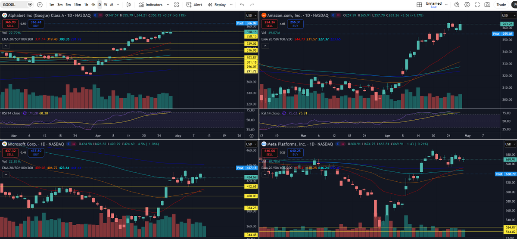
Task: Click the undo arrow
Action: pos(242,4)
